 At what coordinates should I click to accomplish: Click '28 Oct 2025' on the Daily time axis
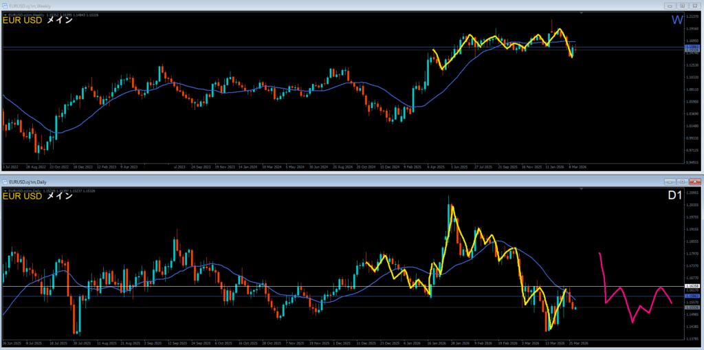click(x=271, y=343)
